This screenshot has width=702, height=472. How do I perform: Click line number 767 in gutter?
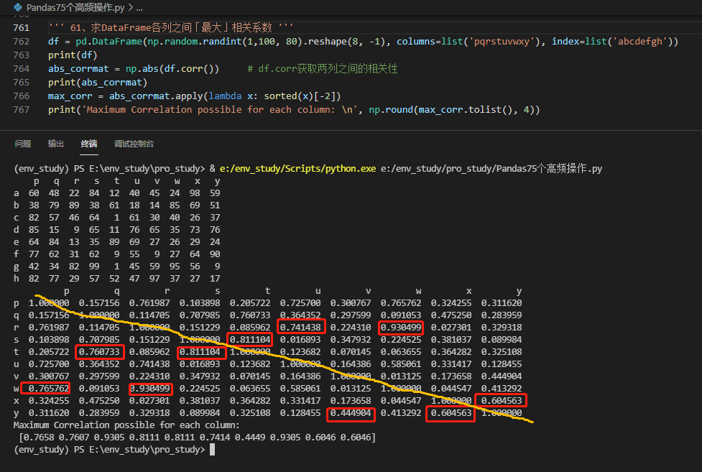point(22,110)
